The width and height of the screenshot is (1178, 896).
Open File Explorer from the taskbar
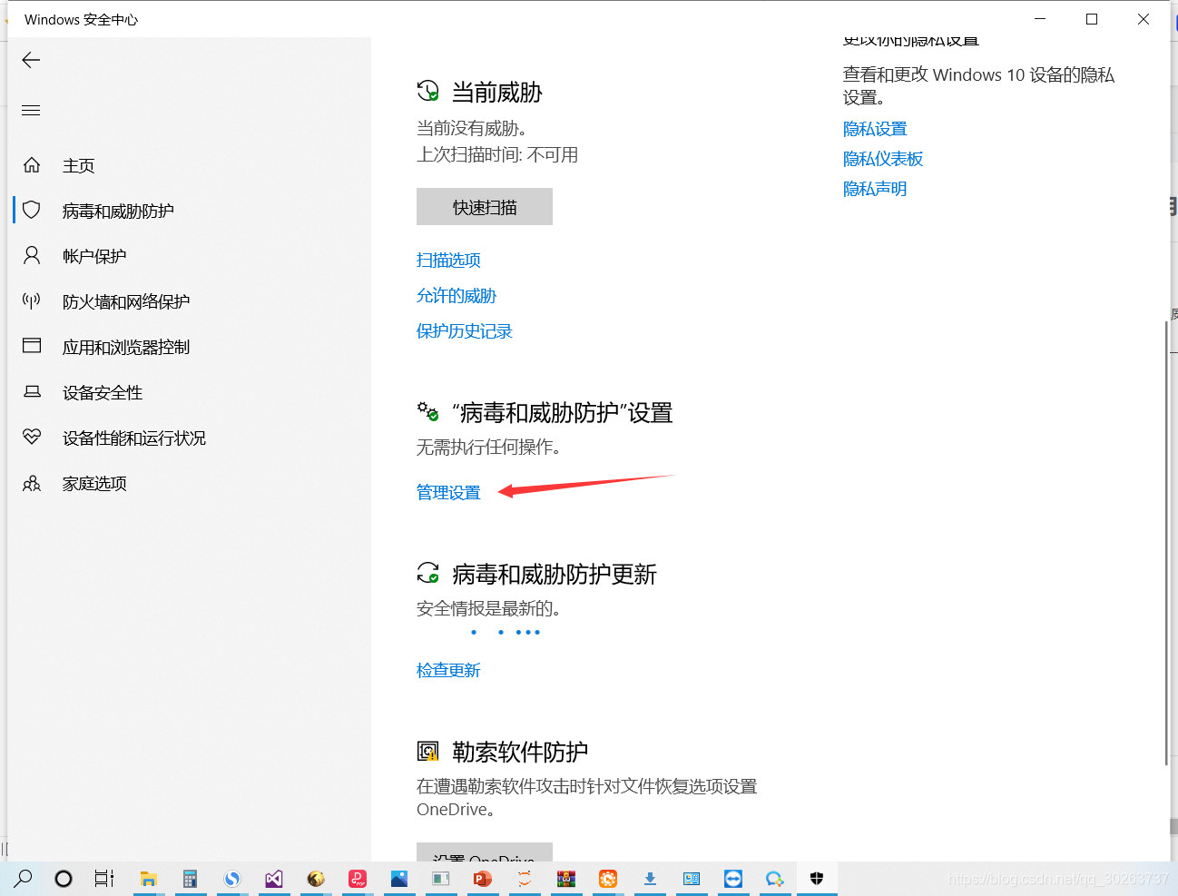tap(148, 879)
